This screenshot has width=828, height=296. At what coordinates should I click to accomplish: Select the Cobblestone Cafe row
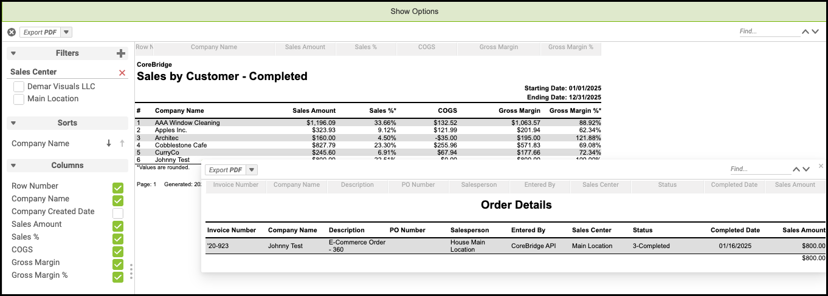368,145
